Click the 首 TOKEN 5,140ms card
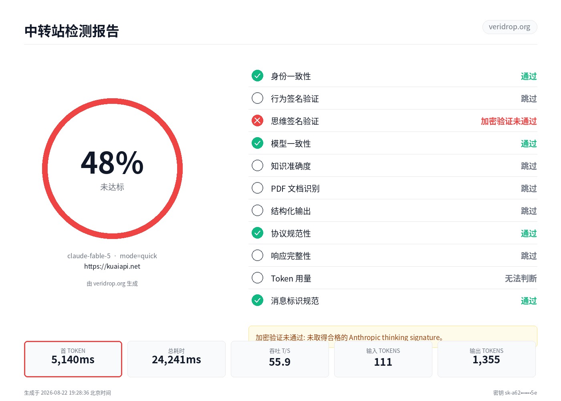 click(73, 359)
